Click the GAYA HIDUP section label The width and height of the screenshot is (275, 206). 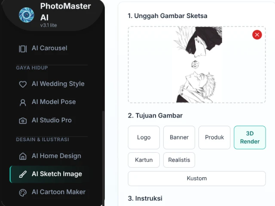click(32, 68)
